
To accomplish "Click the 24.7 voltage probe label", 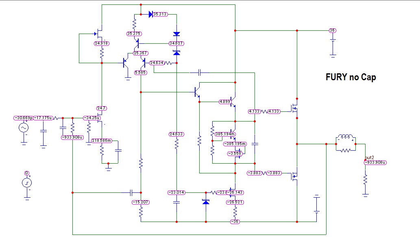I will 102,108.
